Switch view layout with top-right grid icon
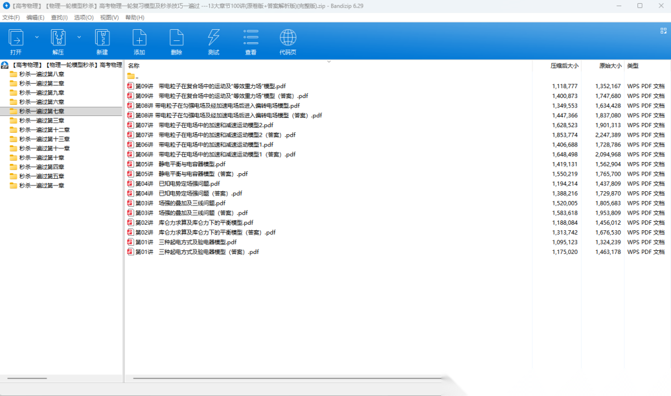This screenshot has height=396, width=671. pyautogui.click(x=663, y=30)
